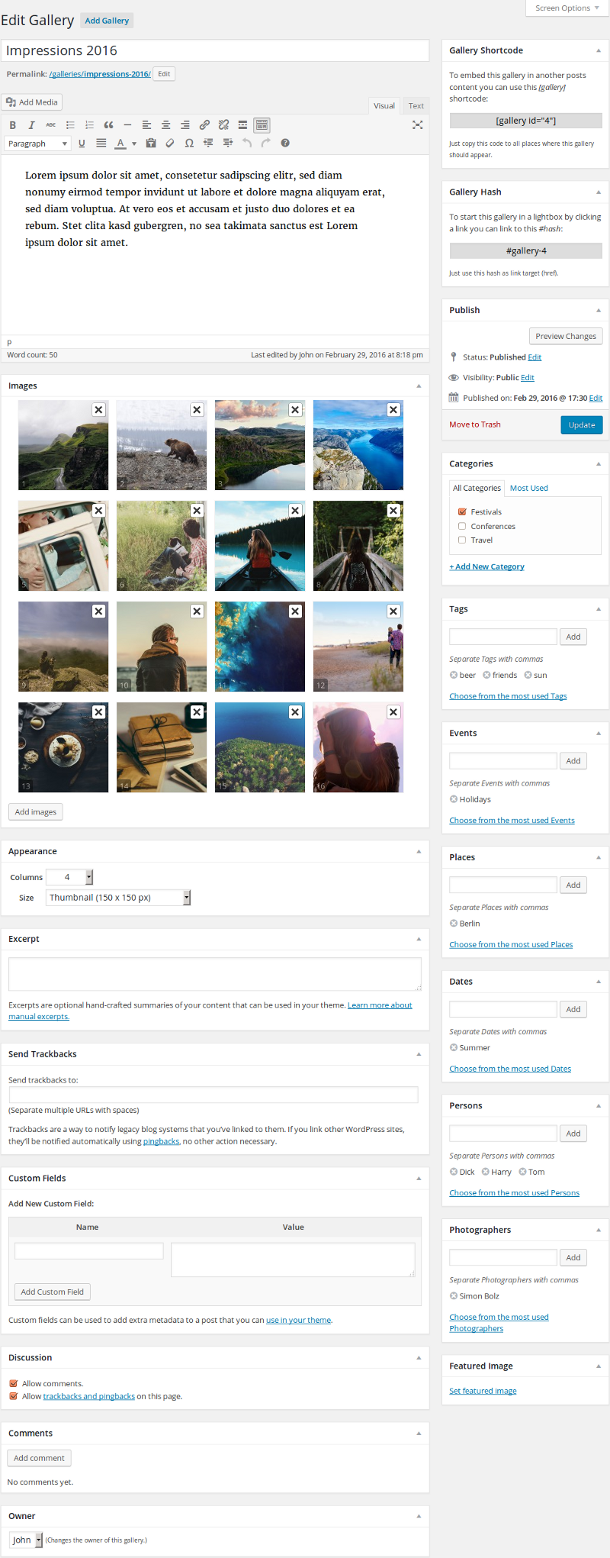Toggle bold formatting in editor toolbar
The height and width of the screenshot is (1558, 610).
(12, 125)
